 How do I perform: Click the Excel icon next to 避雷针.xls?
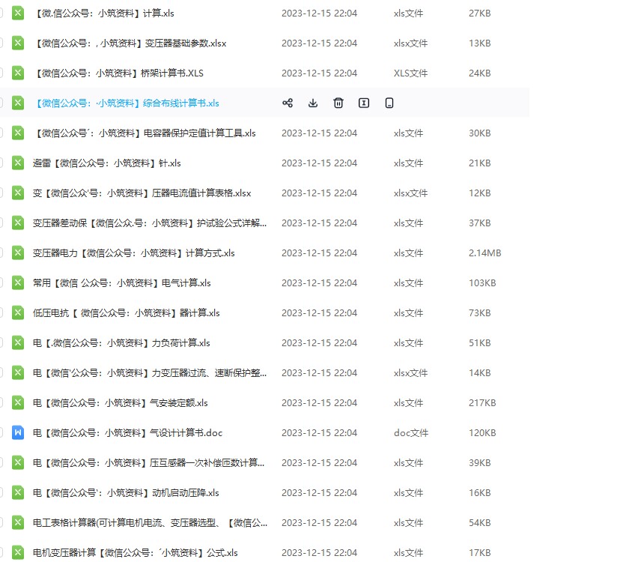(17, 163)
